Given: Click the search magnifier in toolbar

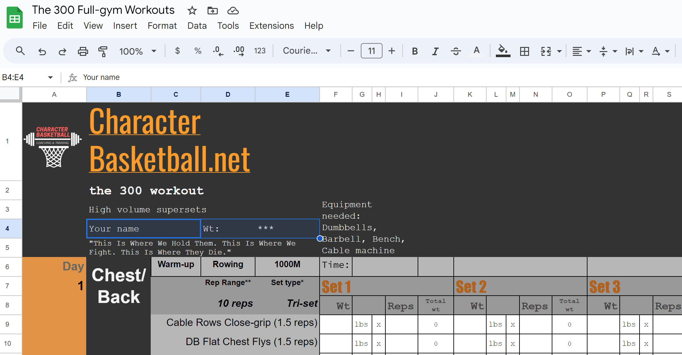Looking at the screenshot, I should pos(20,51).
